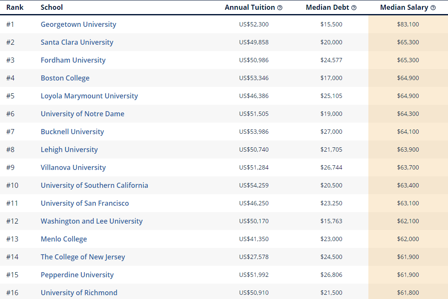
Task: Visit the Boston College link
Action: click(x=65, y=78)
